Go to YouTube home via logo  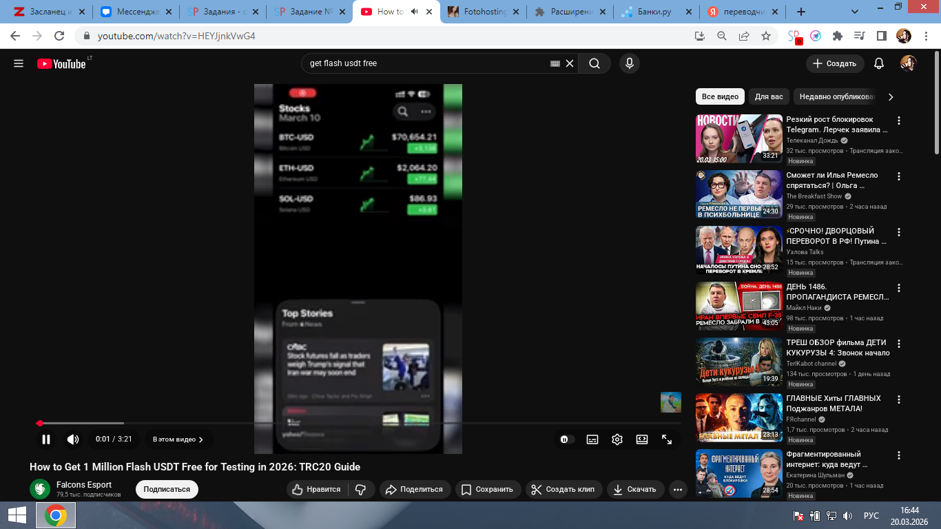(61, 63)
